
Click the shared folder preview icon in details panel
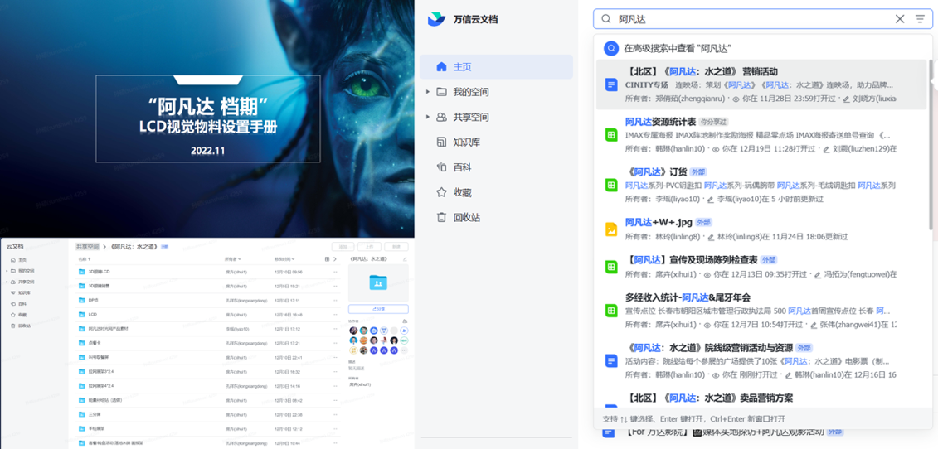(378, 282)
